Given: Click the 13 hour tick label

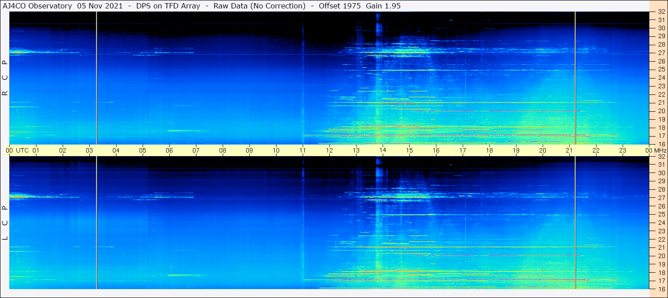Looking at the screenshot, I should coord(356,150).
